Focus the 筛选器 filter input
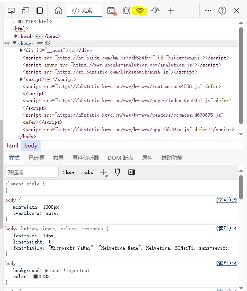This screenshot has height=291, width=247. point(32,172)
